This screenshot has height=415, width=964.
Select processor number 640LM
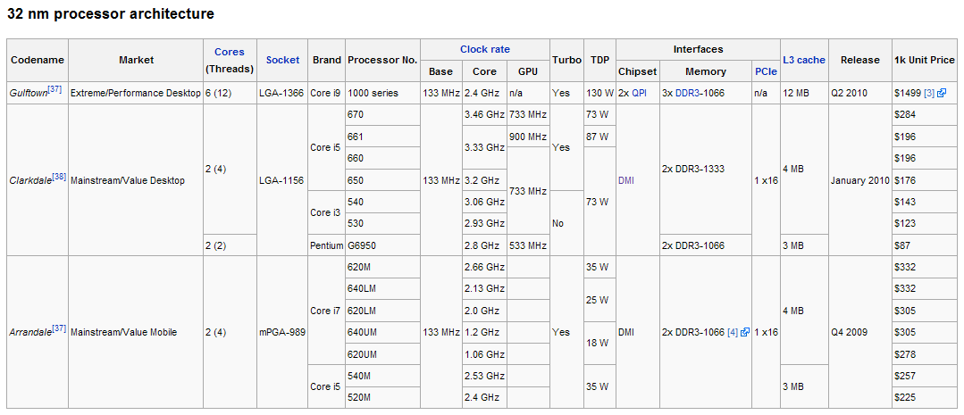click(382, 288)
